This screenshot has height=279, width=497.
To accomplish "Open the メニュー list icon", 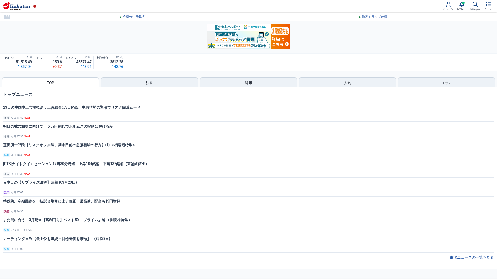I will 488,6.
